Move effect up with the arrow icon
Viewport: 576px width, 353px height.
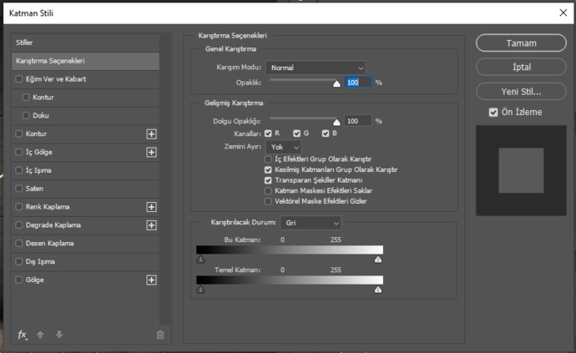pyautogui.click(x=40, y=335)
